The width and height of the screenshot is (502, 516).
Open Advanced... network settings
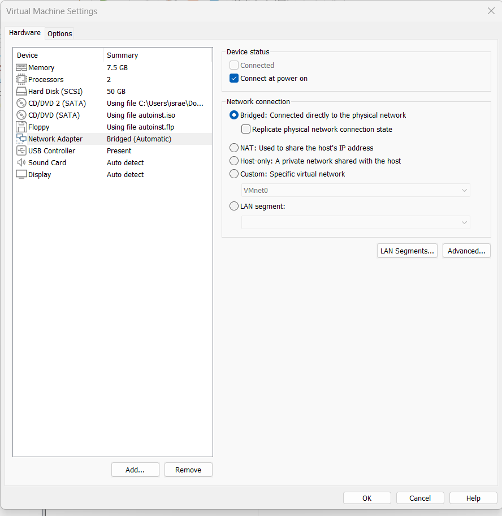(466, 251)
